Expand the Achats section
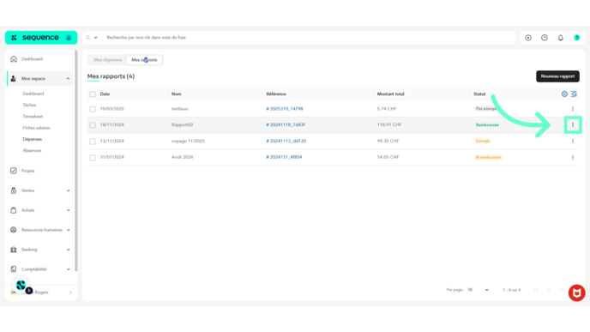 [x=68, y=210]
